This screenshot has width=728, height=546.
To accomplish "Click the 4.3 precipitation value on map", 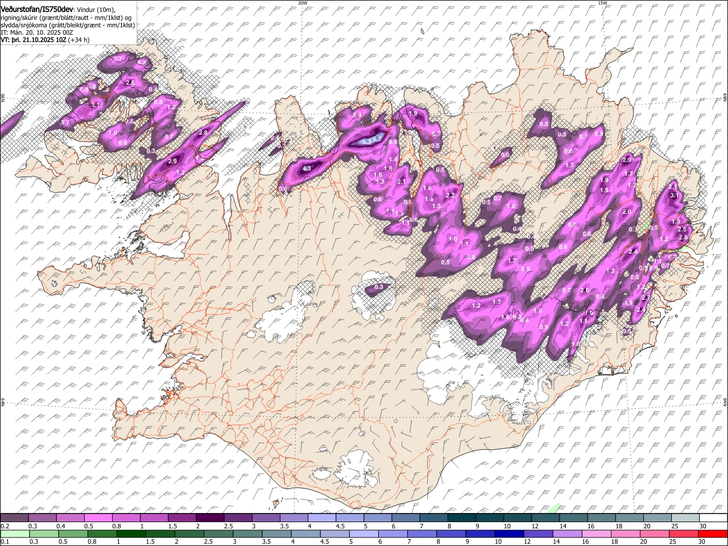I will 307,168.
